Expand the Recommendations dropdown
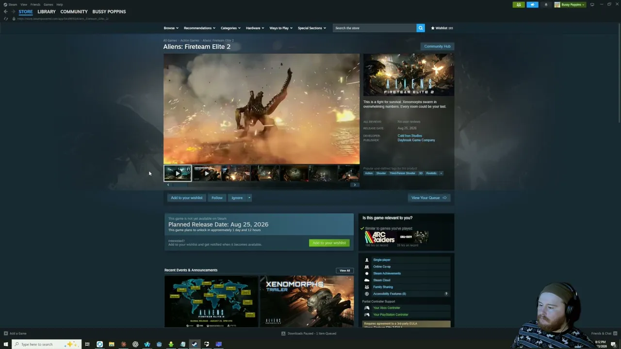 coord(199,28)
